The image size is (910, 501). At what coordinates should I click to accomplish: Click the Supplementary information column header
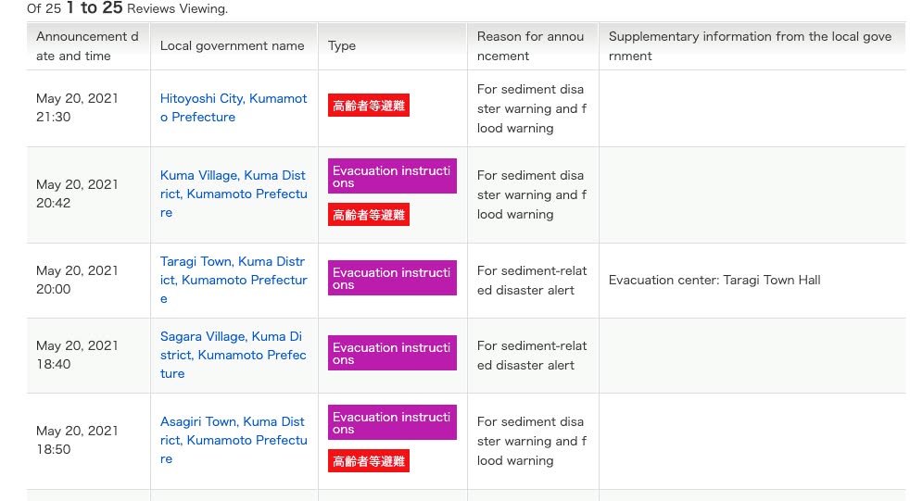click(x=750, y=46)
